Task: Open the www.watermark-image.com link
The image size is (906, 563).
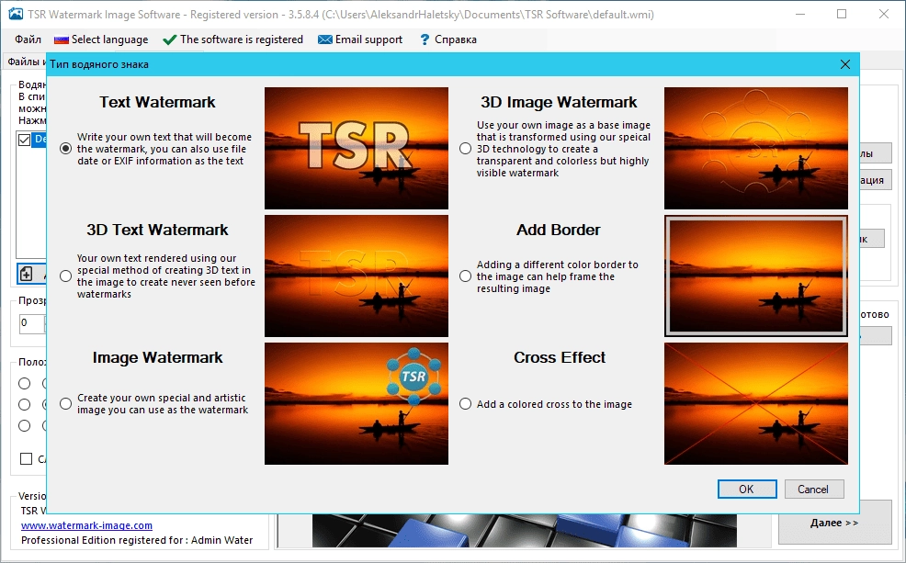Action: pos(86,525)
